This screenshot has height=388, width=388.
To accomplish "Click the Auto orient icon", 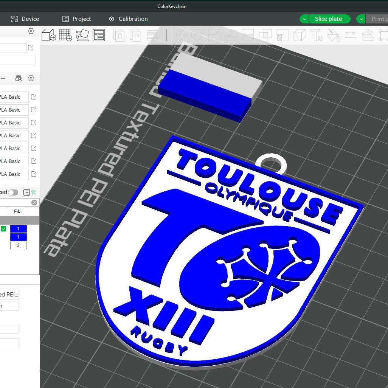I will pyautogui.click(x=82, y=35).
